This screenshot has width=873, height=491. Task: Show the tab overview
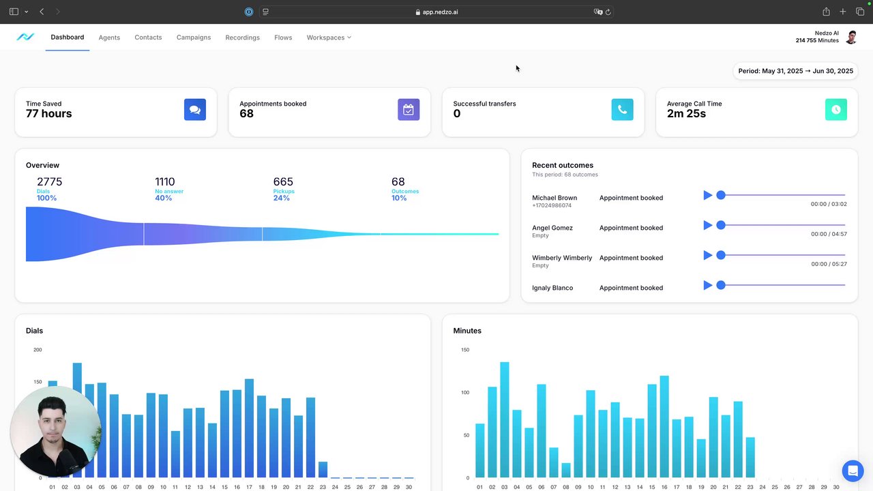(x=860, y=12)
